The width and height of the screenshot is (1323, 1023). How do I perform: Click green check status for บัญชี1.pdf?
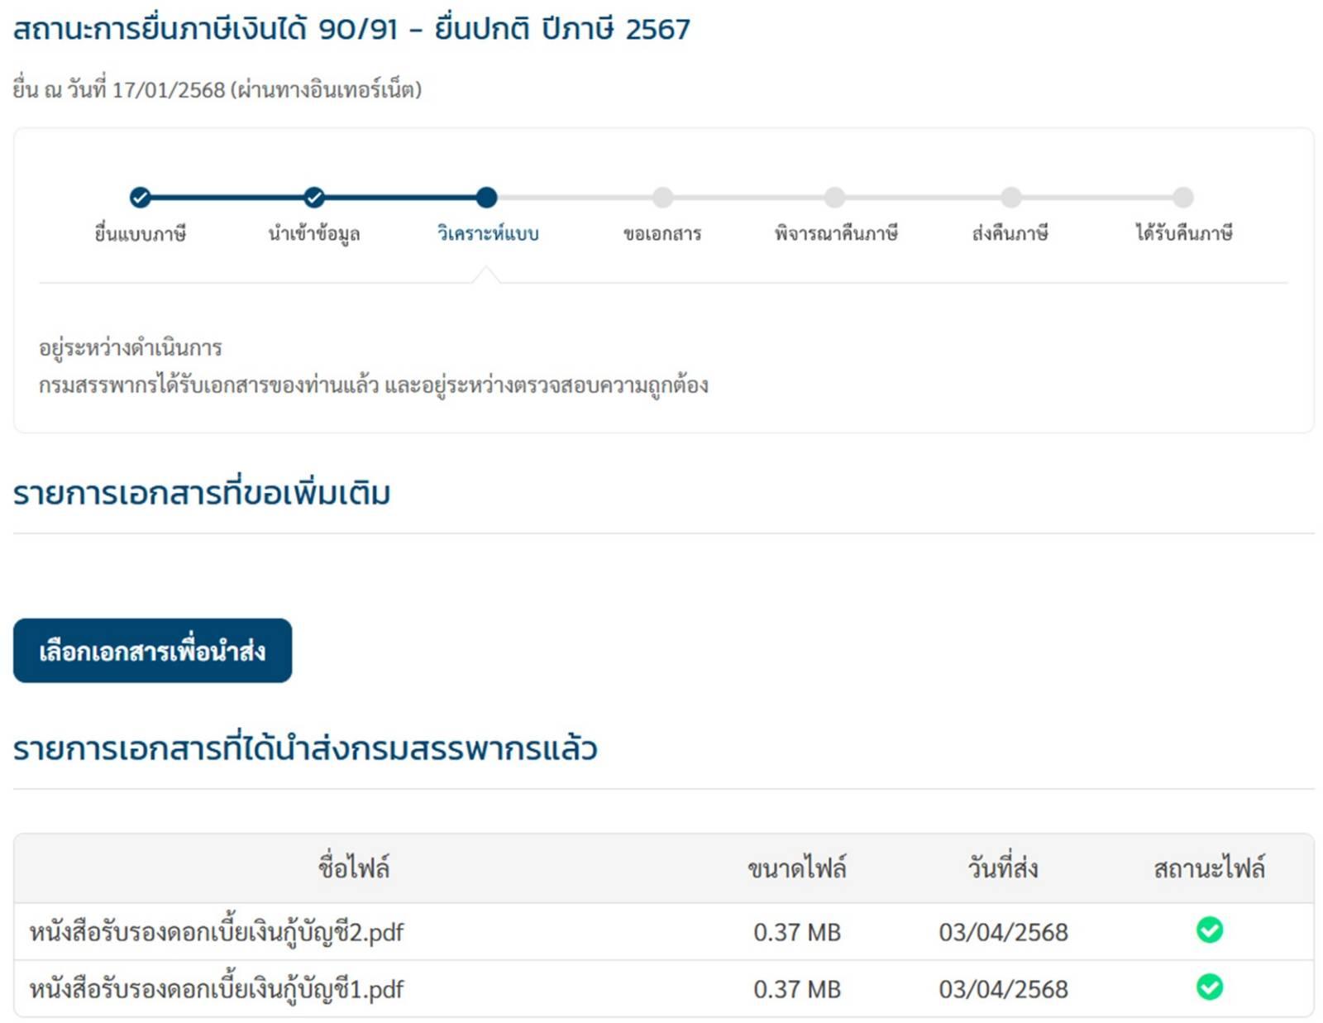coord(1210,987)
